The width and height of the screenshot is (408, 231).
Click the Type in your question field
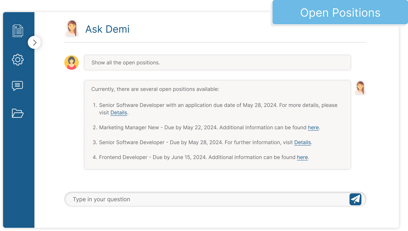click(x=178, y=199)
